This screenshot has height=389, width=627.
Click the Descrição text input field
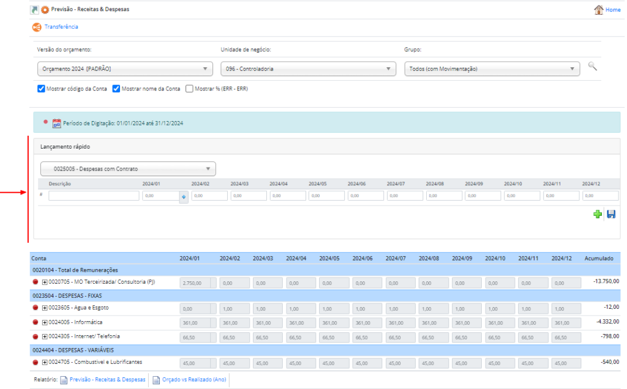[x=94, y=196]
